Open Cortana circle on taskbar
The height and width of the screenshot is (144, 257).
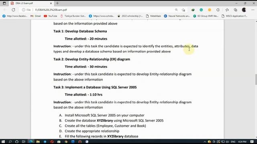click(x=17, y=142)
